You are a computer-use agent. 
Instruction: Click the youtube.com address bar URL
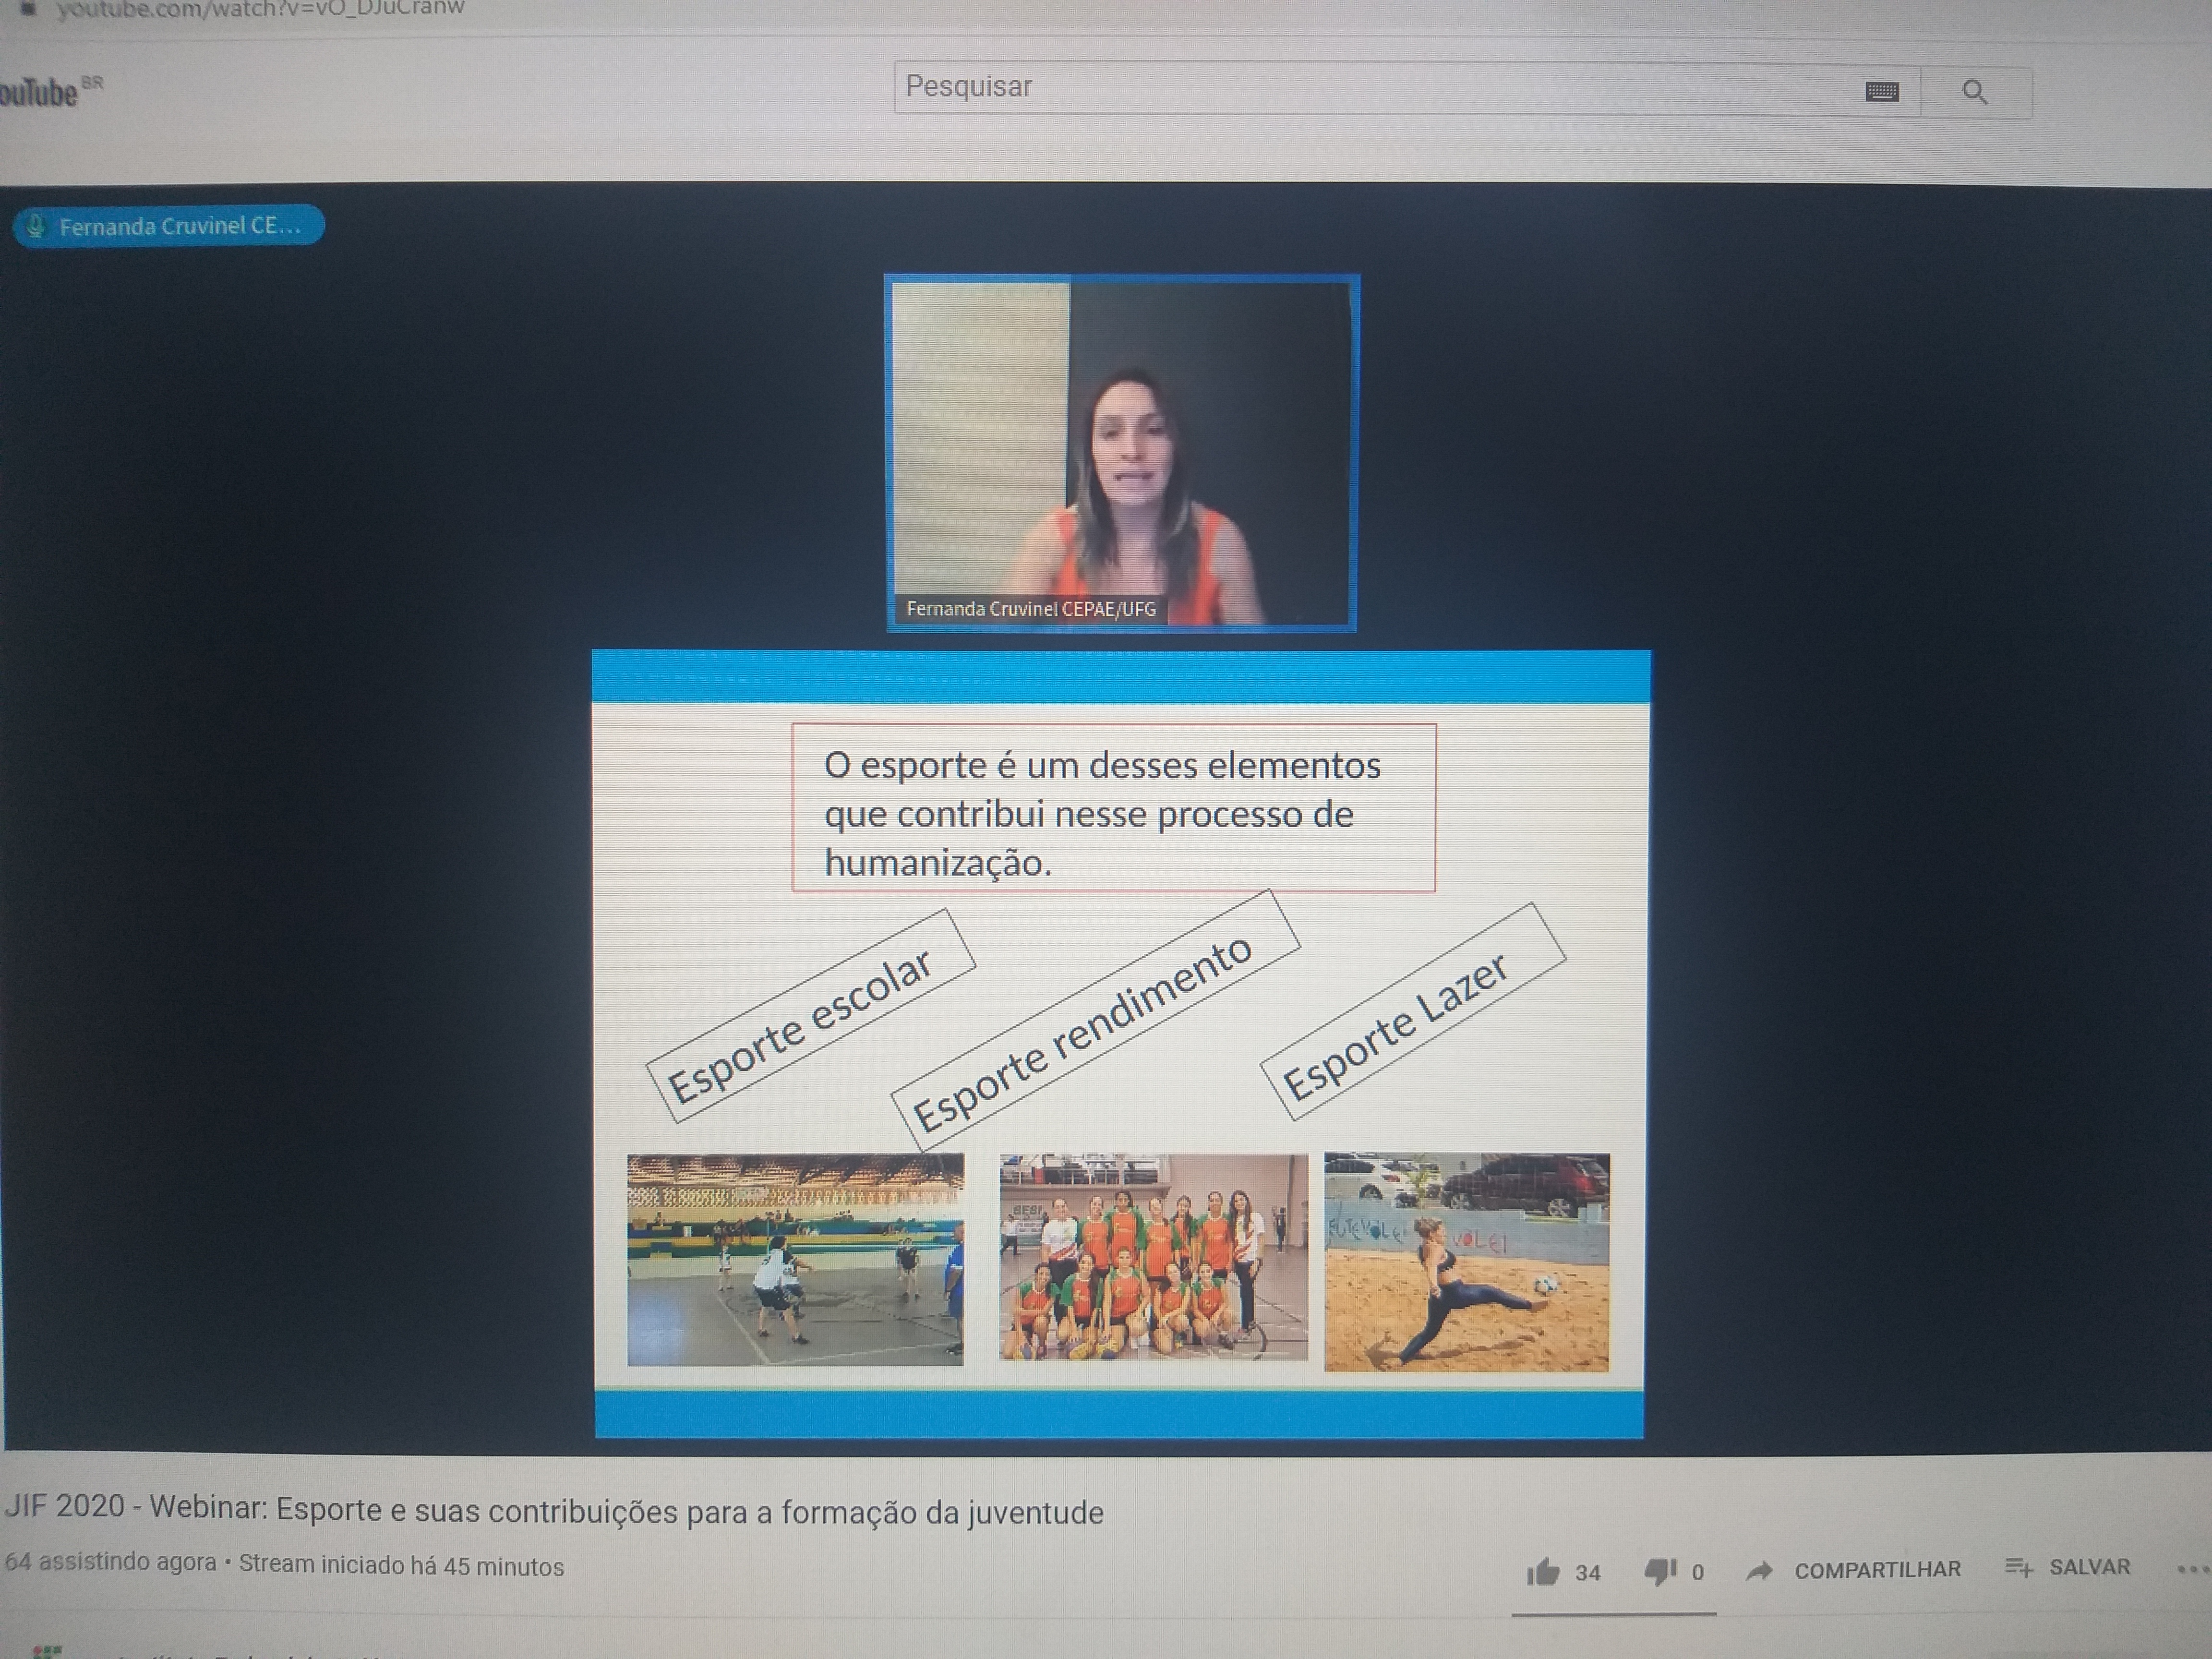tap(260, 9)
